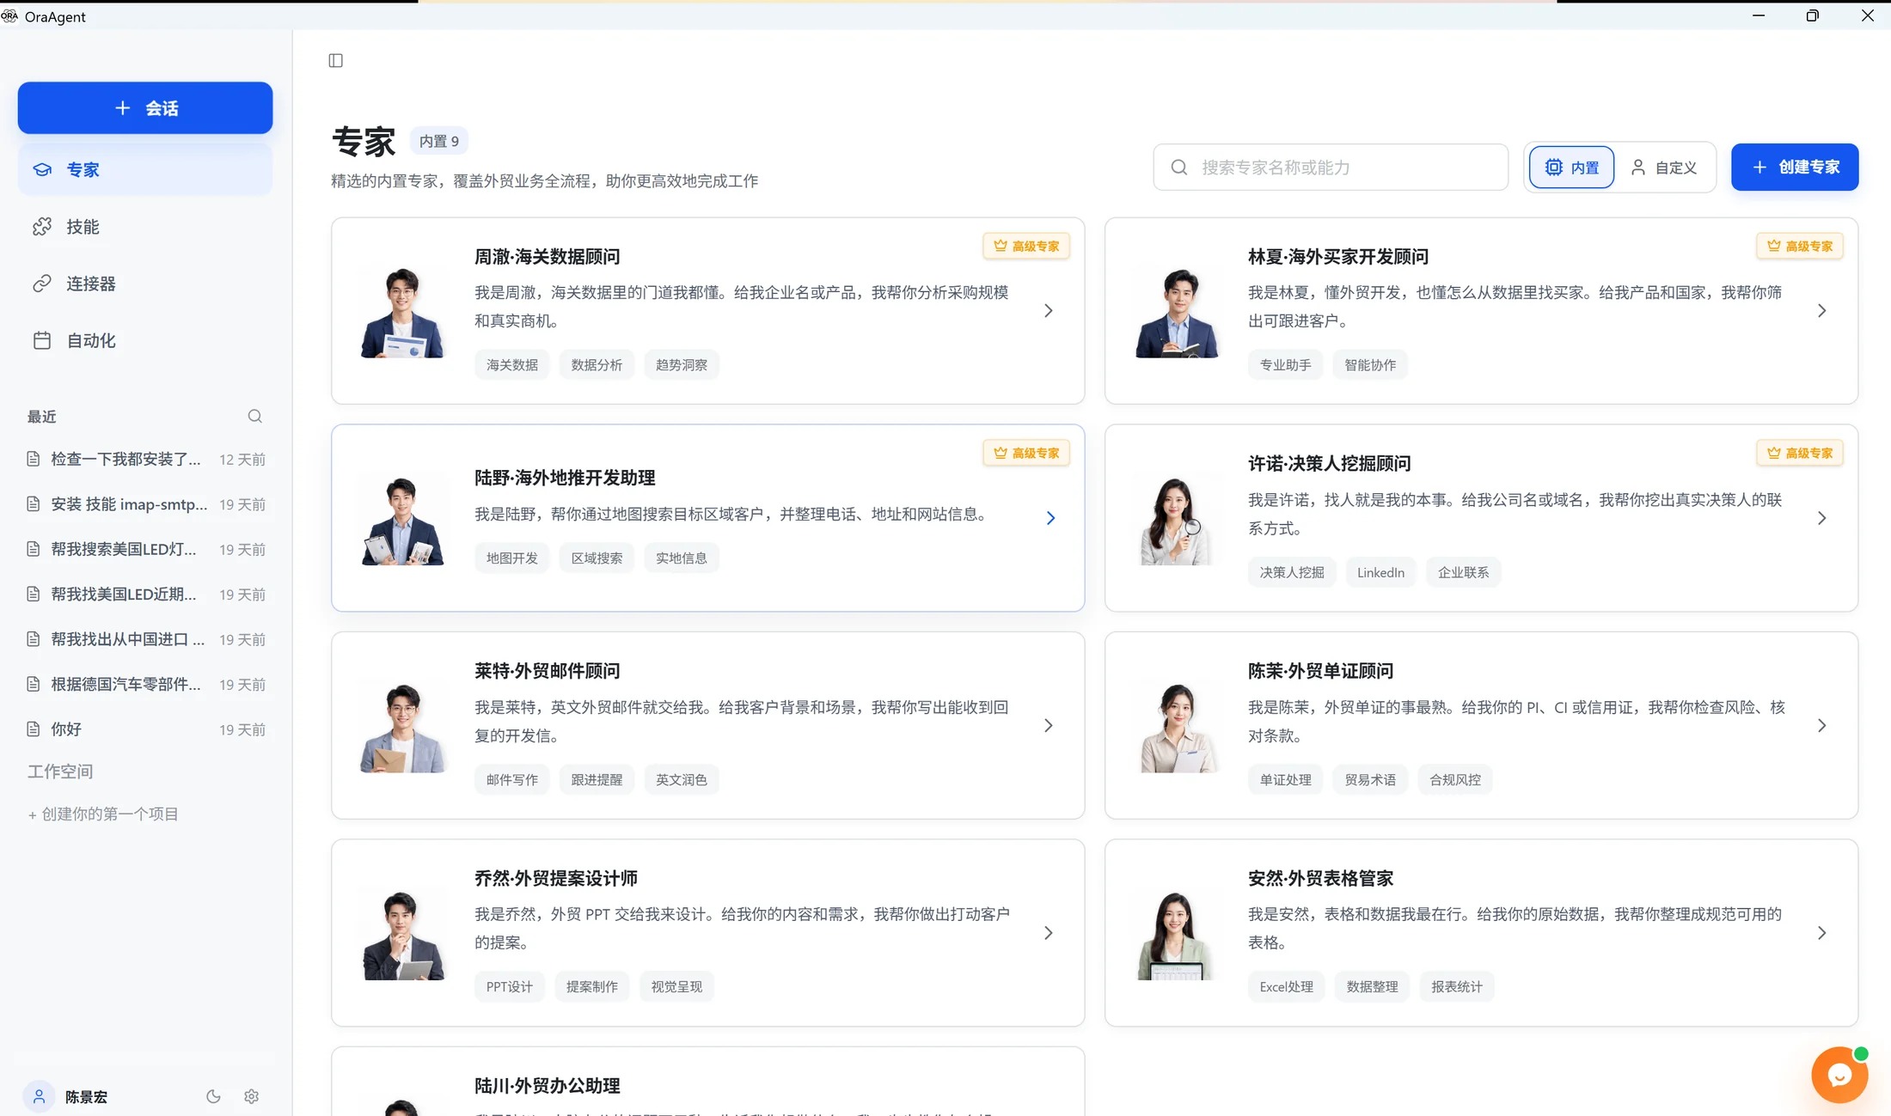Expand arrow on 乔然·外贸提案设计师 card
This screenshot has height=1116, width=1891.
coord(1049,933)
